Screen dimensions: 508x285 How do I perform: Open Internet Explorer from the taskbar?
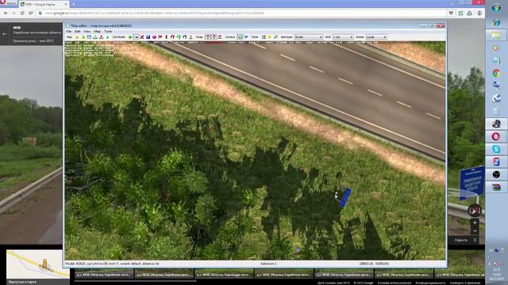click(496, 22)
